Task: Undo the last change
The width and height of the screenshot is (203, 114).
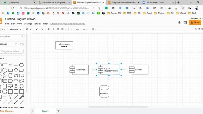Action: click(x=37, y=29)
